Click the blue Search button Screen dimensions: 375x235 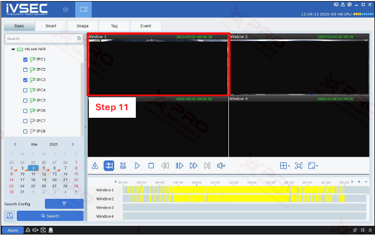coord(50,216)
